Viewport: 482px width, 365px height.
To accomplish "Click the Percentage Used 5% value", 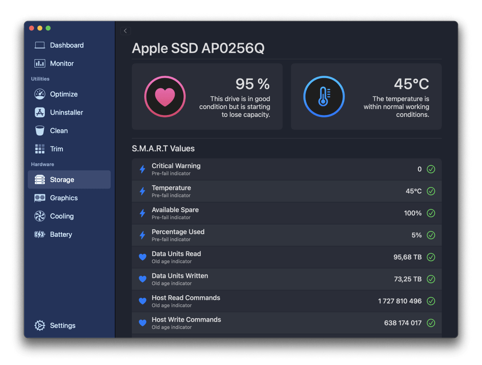I will [x=416, y=235].
